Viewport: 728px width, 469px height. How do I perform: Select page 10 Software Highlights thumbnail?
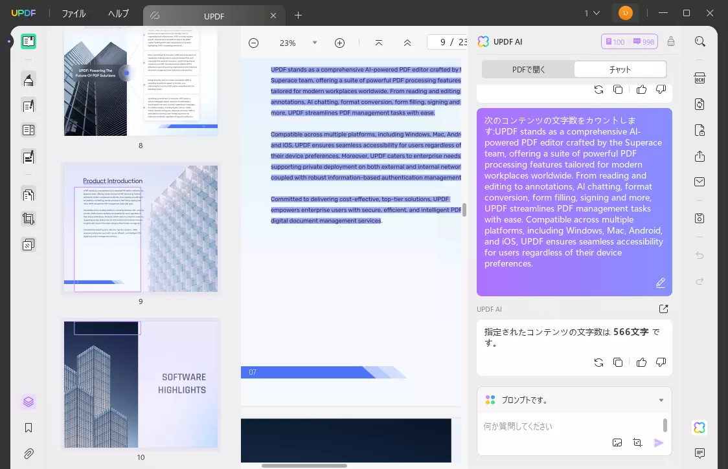(x=141, y=384)
